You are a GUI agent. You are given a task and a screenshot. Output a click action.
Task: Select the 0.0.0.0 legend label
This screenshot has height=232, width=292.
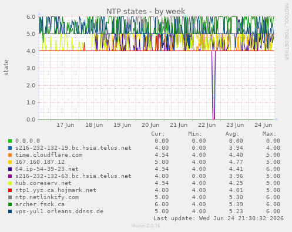(28, 141)
